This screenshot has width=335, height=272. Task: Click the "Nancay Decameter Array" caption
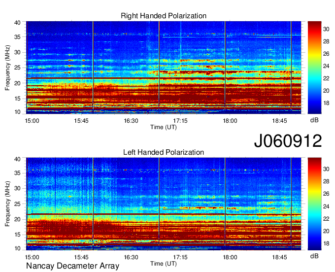point(72,266)
